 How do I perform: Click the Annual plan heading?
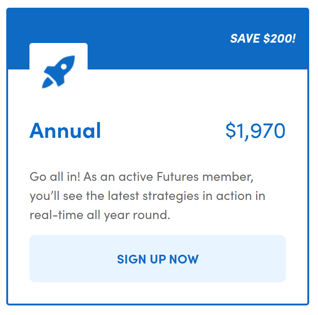65,130
